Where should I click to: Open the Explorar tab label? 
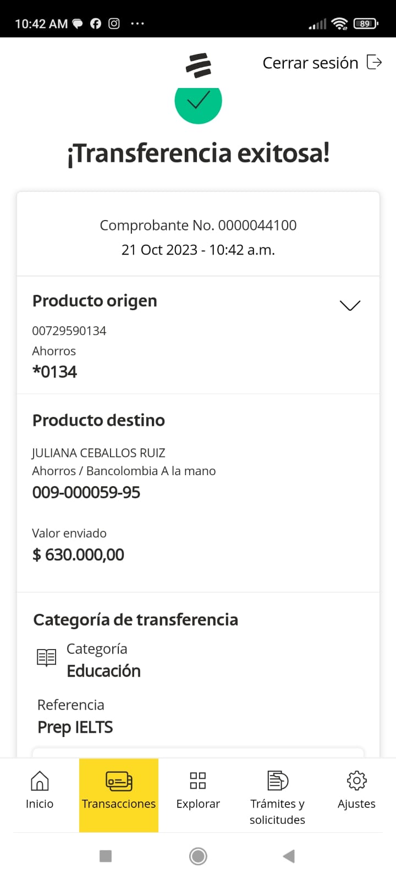pyautogui.click(x=198, y=804)
